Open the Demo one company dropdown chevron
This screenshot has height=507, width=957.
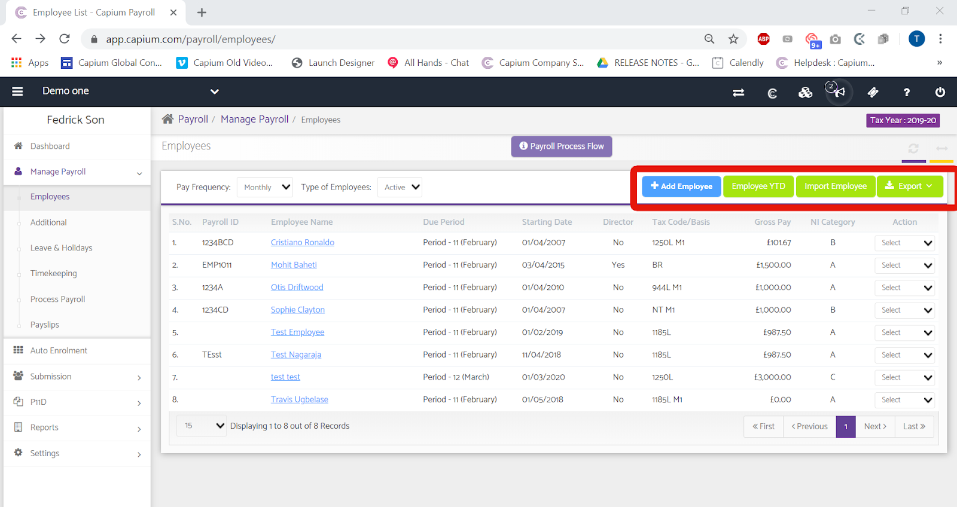click(x=215, y=91)
